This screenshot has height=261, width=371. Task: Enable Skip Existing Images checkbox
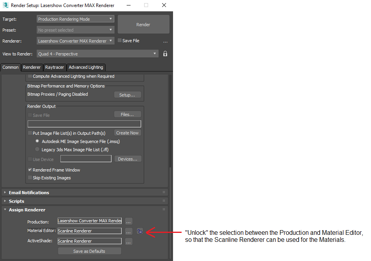[x=30, y=178]
